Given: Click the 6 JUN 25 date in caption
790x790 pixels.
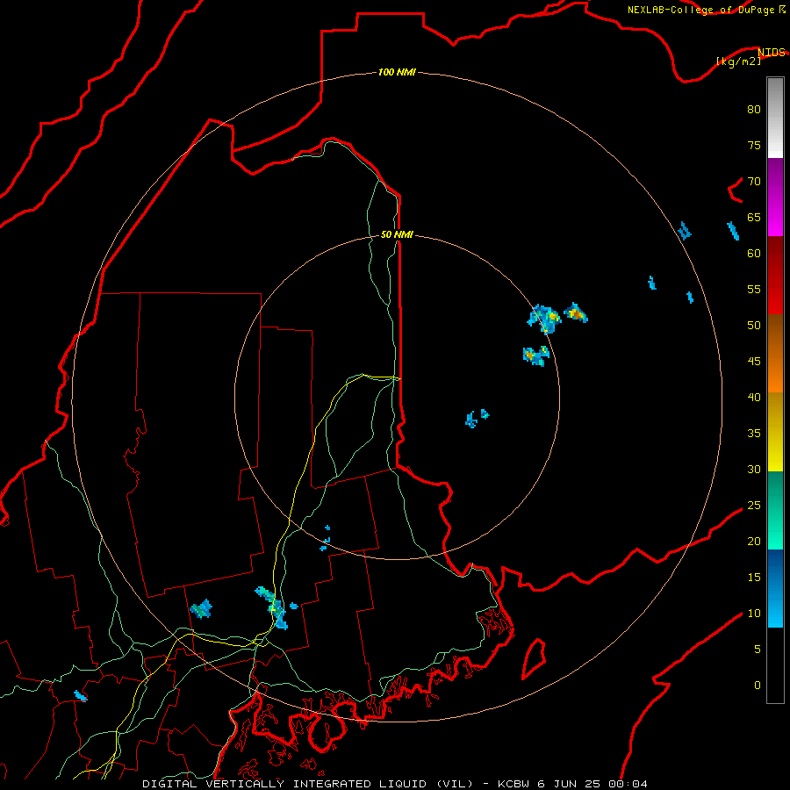Looking at the screenshot, I should pos(568,784).
